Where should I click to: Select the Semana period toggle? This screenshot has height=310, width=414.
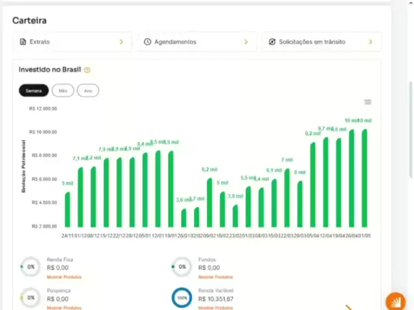(x=34, y=90)
